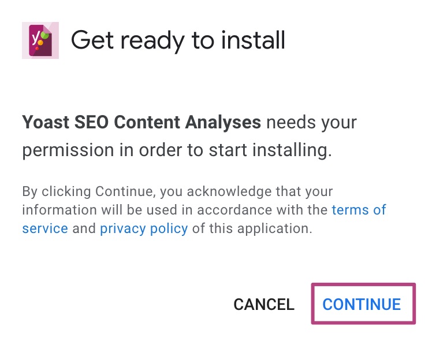Click the "Get ready to install" heading
432x340 pixels.
click(x=178, y=40)
